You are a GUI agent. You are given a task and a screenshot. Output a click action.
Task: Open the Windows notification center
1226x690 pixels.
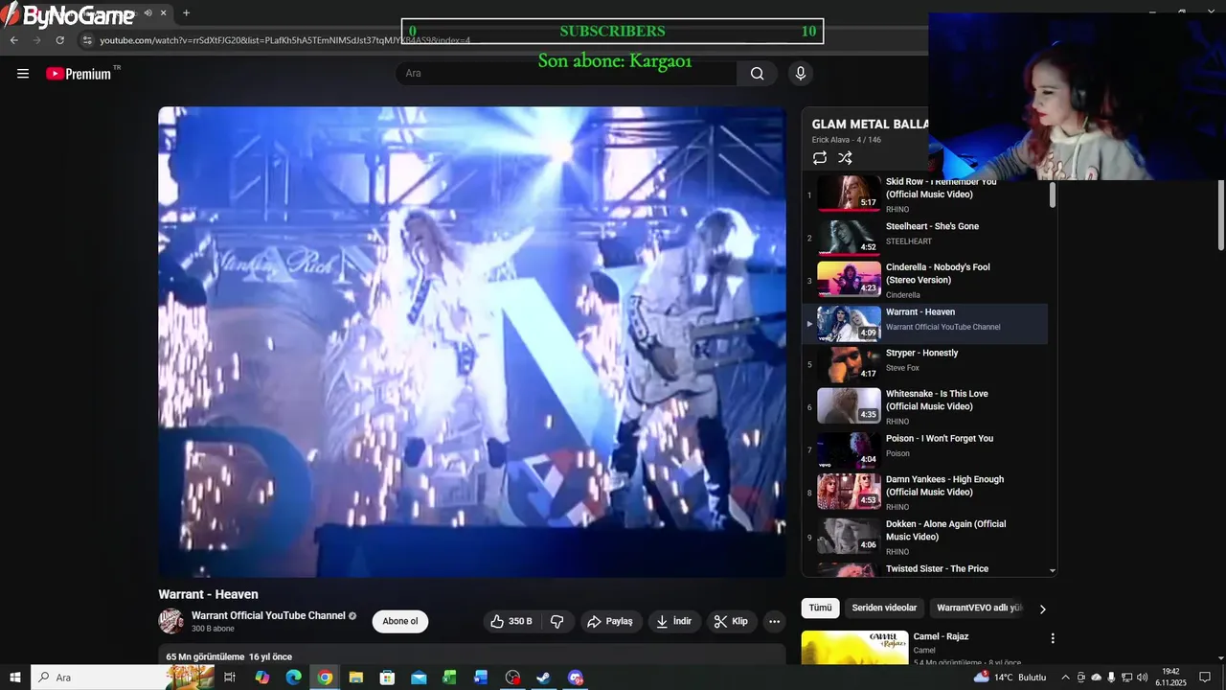[1205, 678]
